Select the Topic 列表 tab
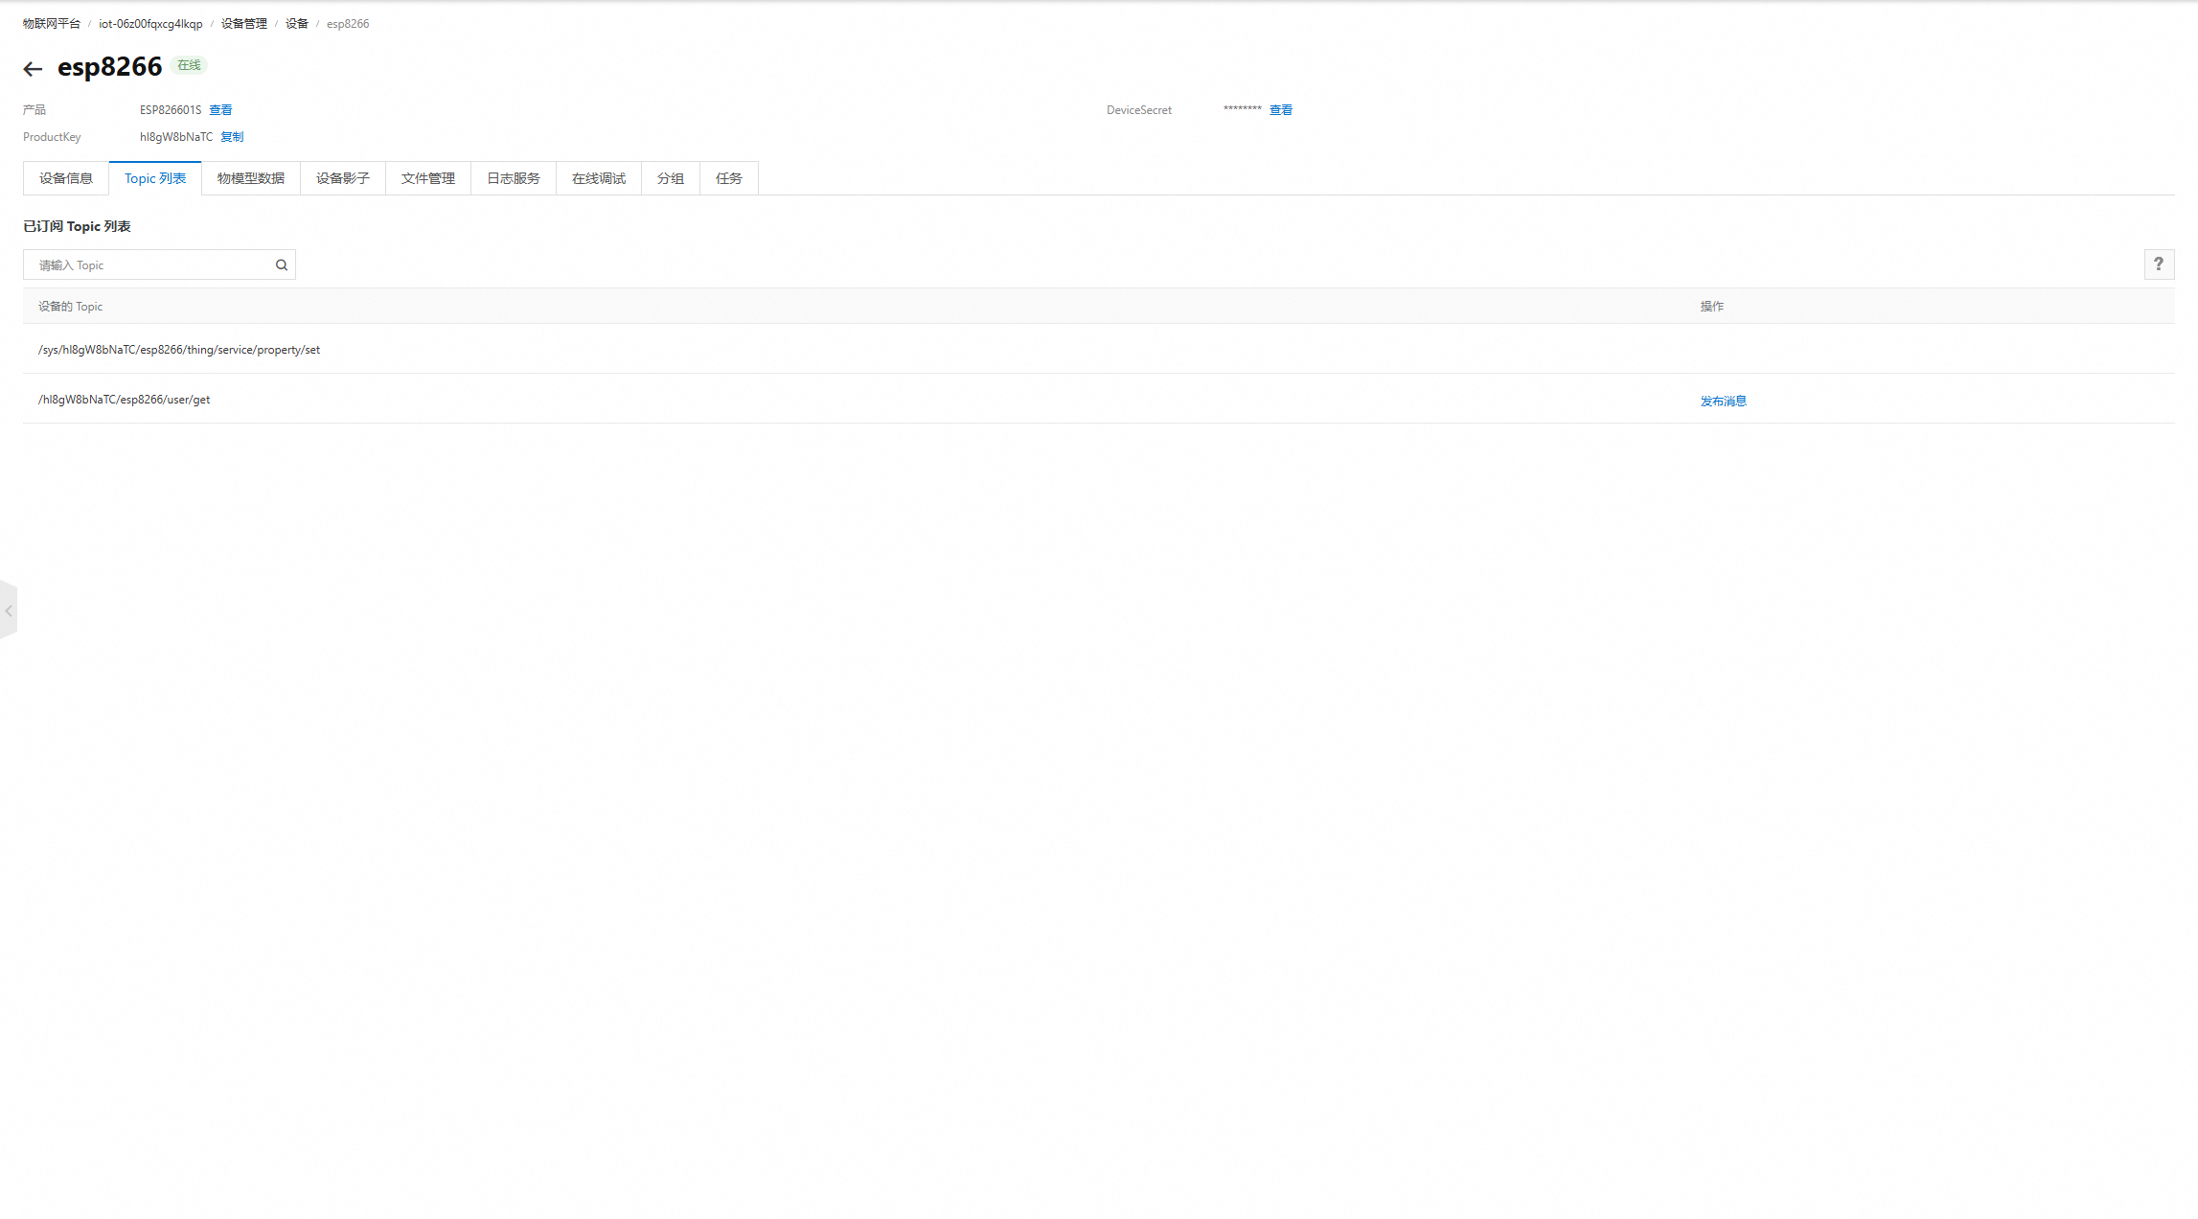 [155, 179]
